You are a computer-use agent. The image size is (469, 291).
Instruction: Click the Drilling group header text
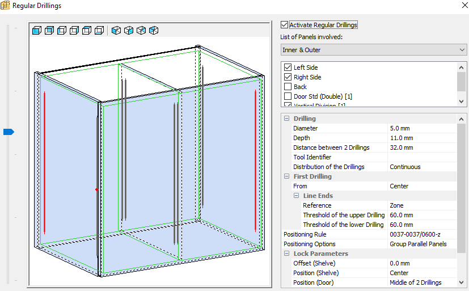coord(305,119)
